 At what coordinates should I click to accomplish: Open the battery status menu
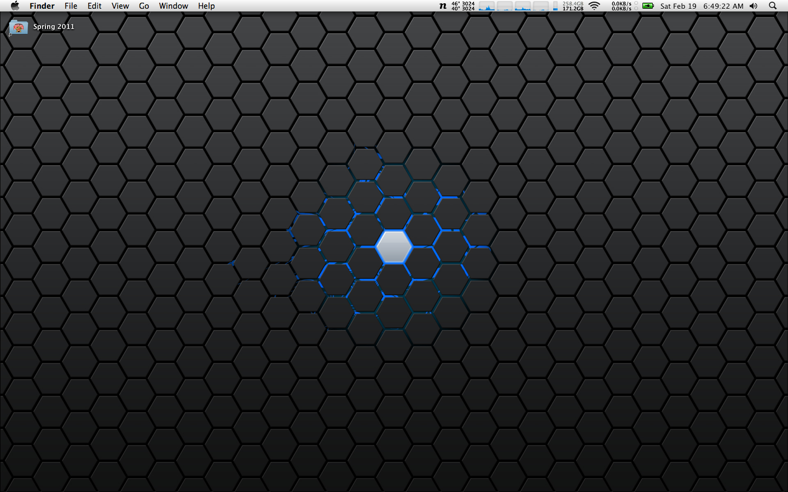(648, 6)
